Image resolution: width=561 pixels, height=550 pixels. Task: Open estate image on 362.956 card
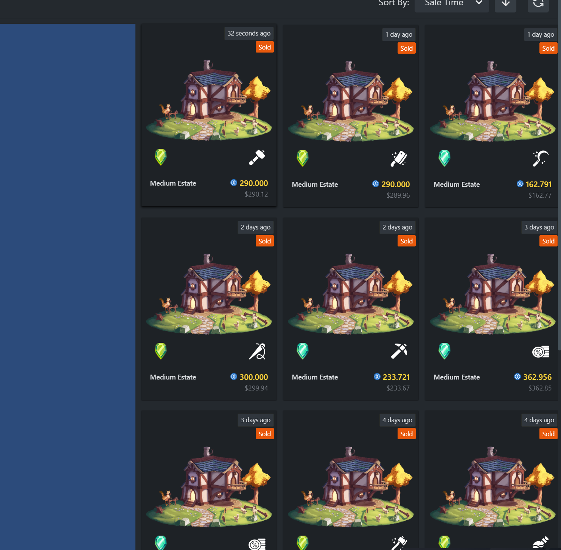[x=493, y=294]
